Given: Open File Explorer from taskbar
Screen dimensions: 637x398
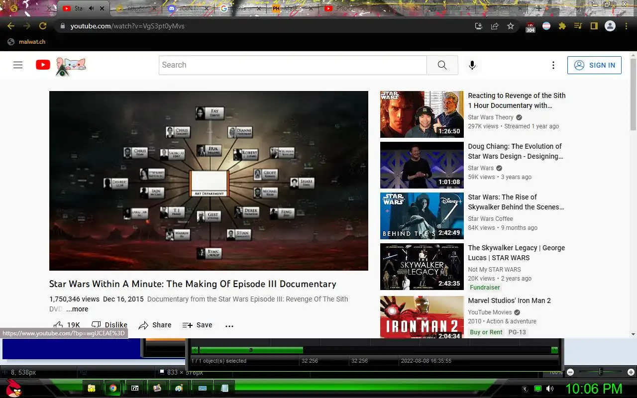Looking at the screenshot, I should tap(92, 388).
